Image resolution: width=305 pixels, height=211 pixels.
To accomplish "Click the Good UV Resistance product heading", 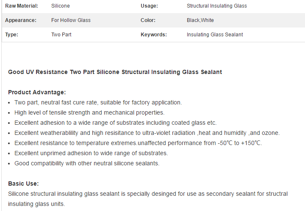I will 115,72.
